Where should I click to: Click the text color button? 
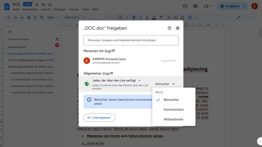click(154, 18)
